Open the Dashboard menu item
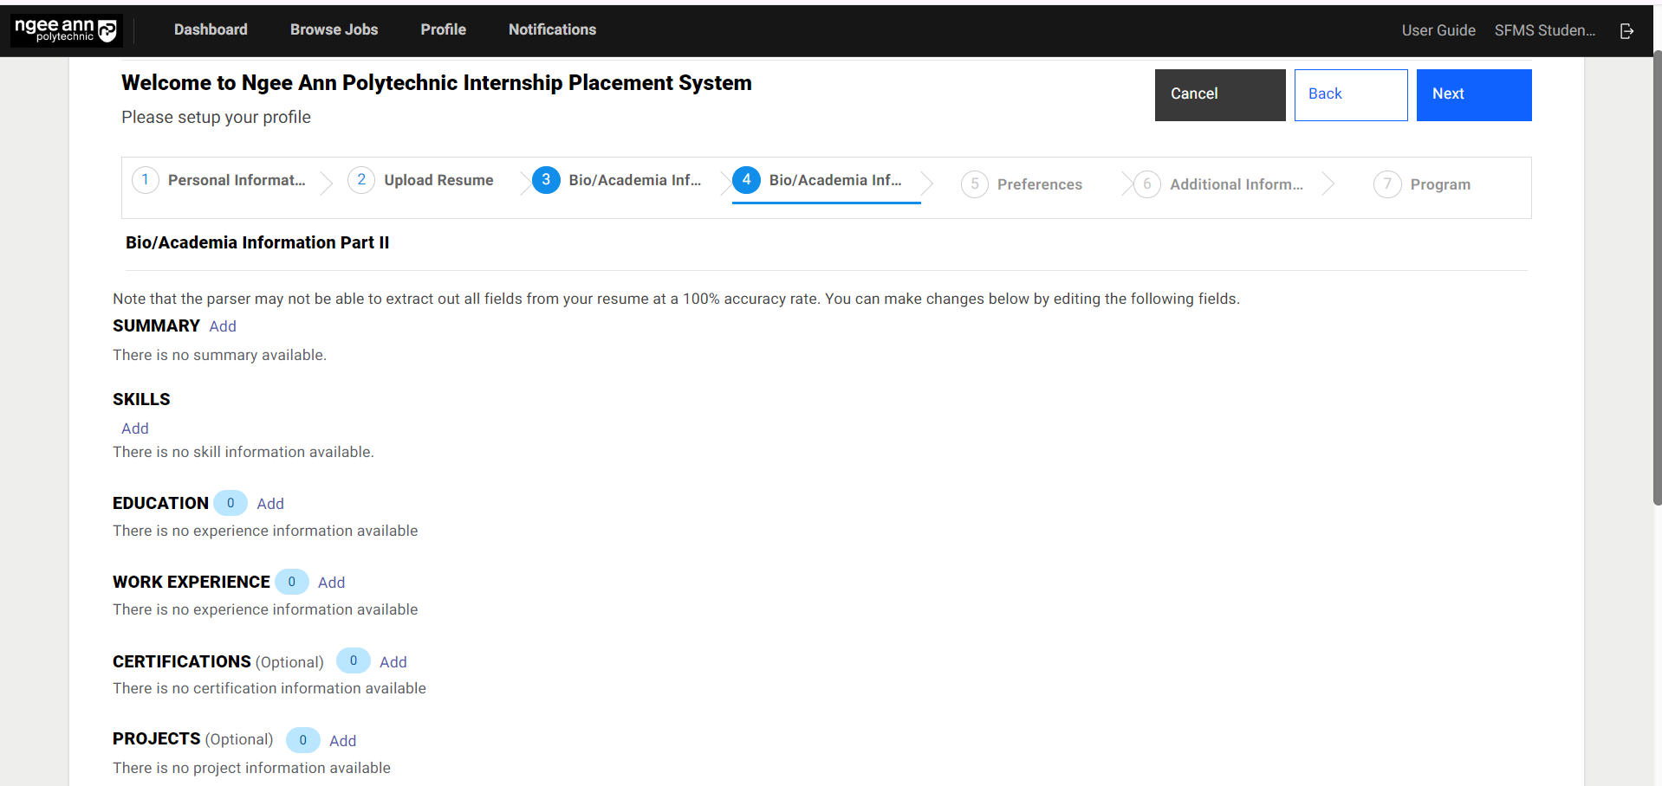1662x786 pixels. [x=211, y=29]
